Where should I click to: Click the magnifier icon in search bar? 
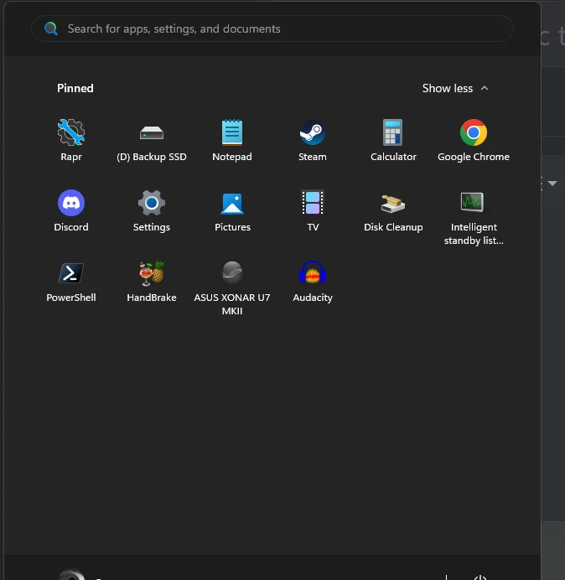(50, 28)
